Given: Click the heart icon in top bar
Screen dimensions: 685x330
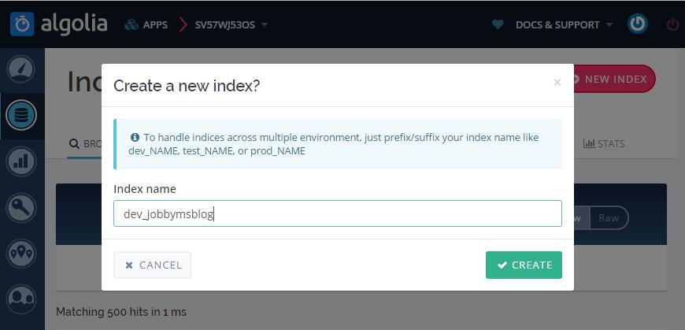Looking at the screenshot, I should point(498,25).
